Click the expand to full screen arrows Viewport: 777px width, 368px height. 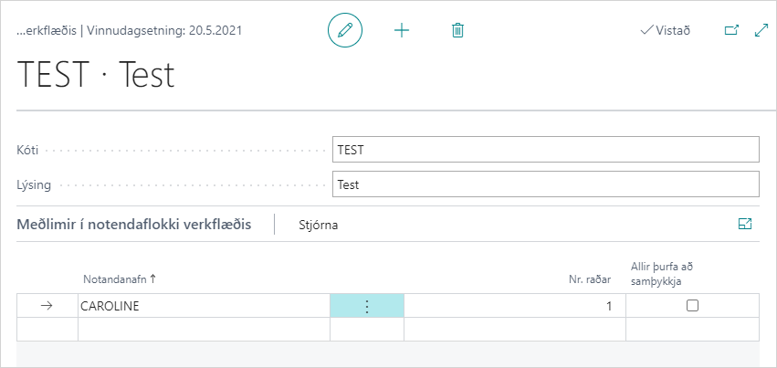[761, 30]
